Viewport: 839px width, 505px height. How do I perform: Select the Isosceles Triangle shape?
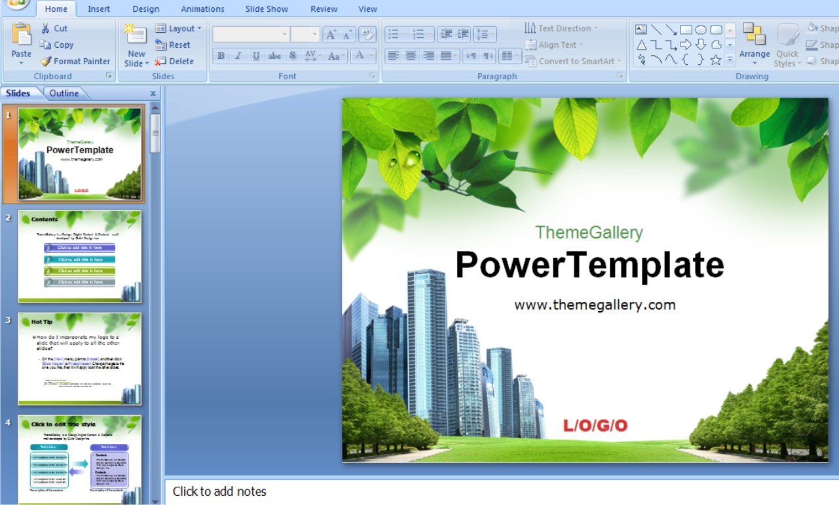coord(641,45)
